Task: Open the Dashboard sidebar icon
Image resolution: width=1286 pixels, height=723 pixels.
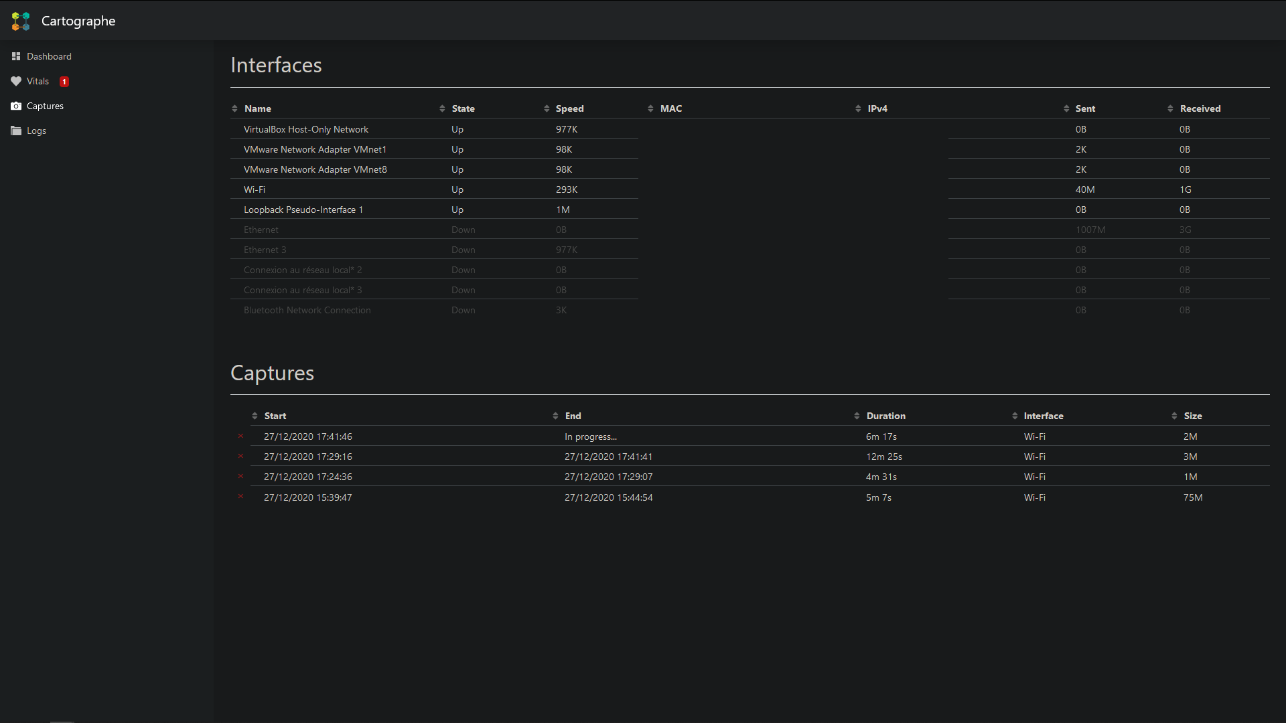Action: pyautogui.click(x=16, y=56)
